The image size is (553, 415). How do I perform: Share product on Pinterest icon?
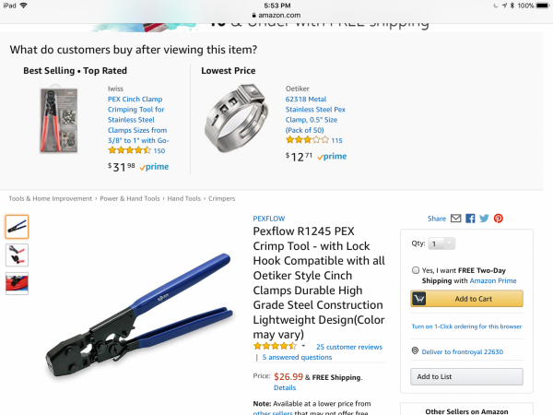click(x=499, y=219)
